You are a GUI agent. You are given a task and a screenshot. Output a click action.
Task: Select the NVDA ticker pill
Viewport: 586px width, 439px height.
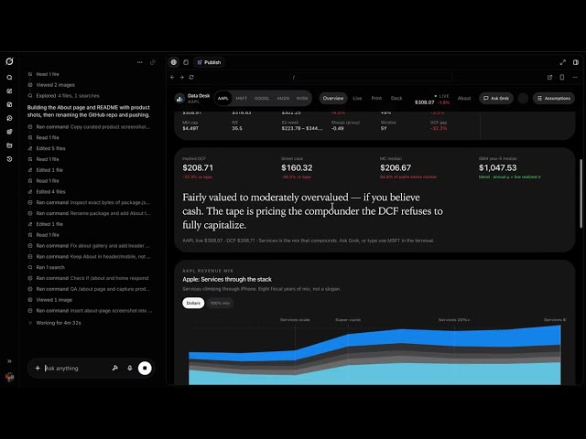pos(302,98)
